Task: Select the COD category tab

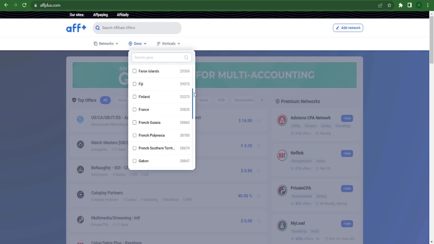Action: tap(221, 100)
